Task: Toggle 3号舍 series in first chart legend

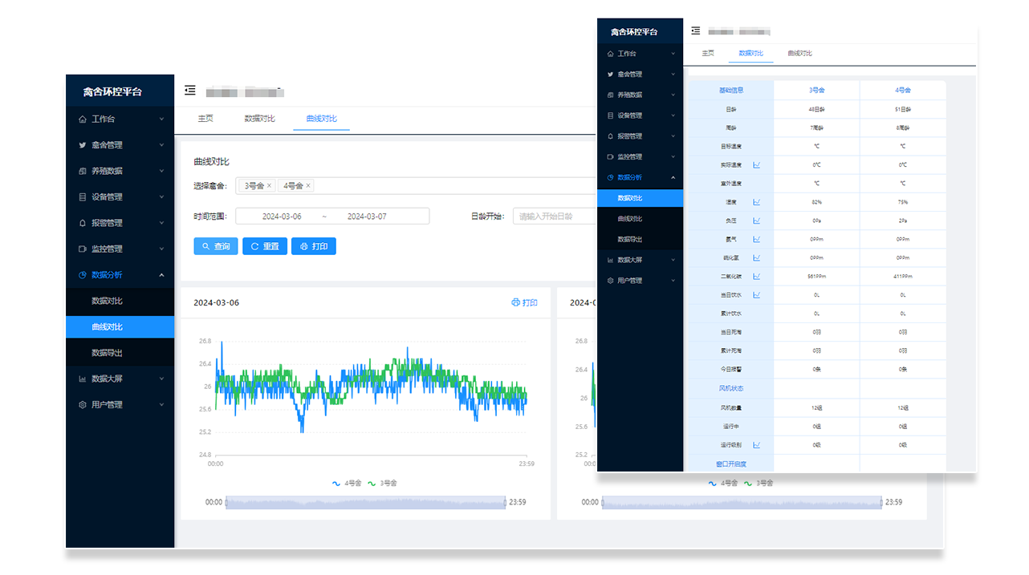Action: click(x=383, y=484)
